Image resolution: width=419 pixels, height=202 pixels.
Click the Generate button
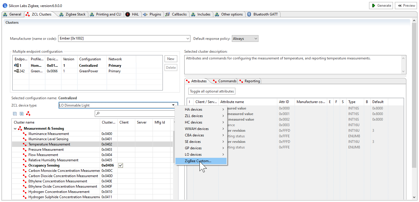(x=381, y=6)
